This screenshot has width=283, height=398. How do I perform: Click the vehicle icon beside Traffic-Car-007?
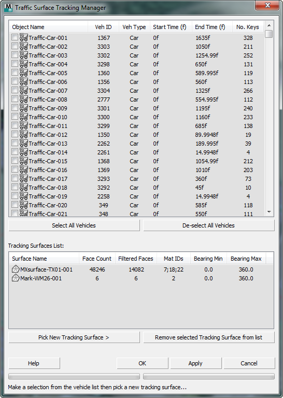tap(24, 90)
